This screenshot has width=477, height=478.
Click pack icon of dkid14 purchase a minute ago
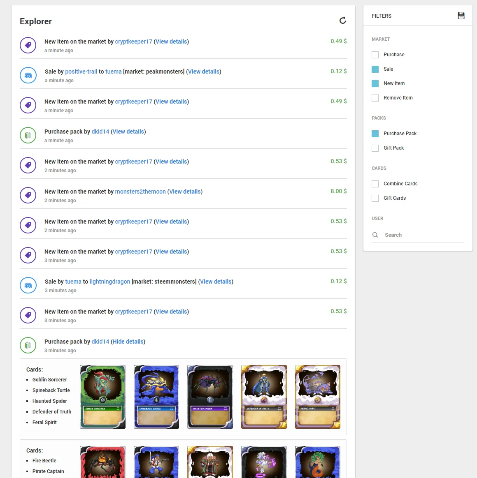click(28, 135)
